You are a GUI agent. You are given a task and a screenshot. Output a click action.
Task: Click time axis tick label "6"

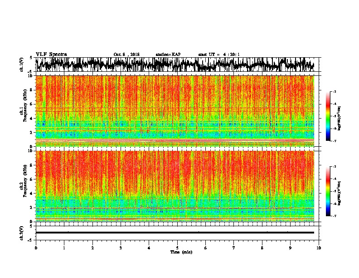point(206,248)
